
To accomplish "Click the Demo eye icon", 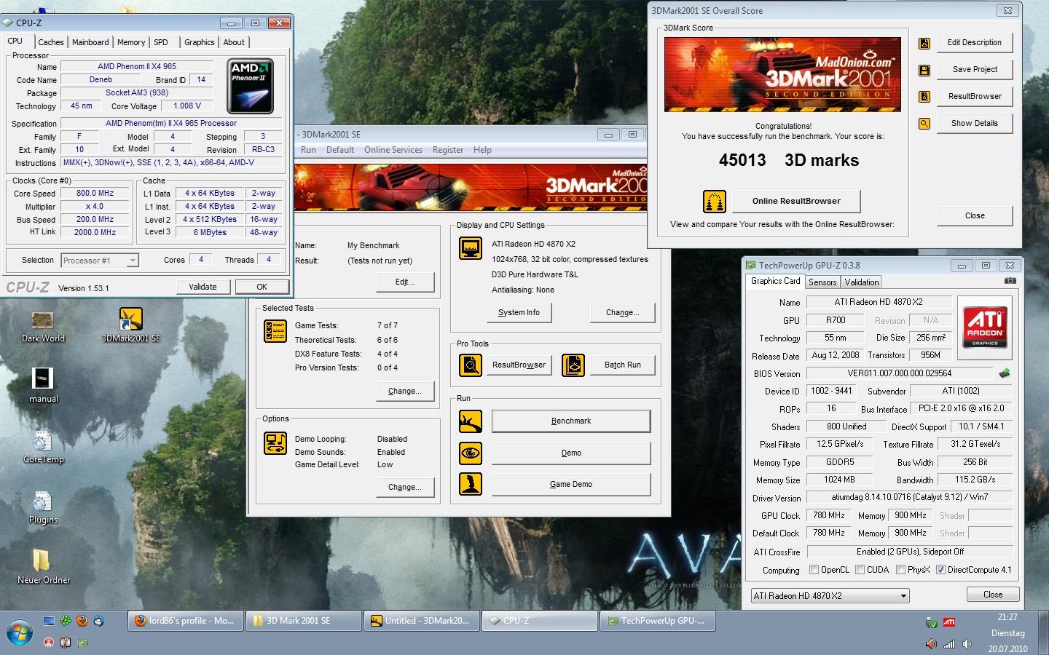I will (x=471, y=453).
